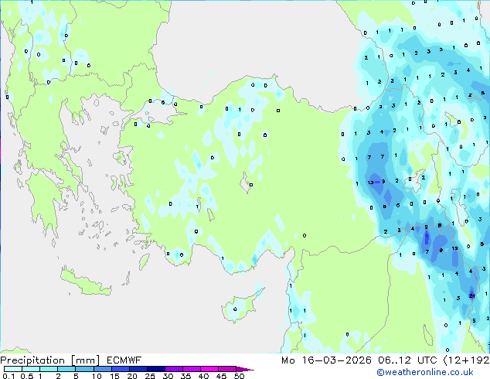Click the 5–10 mm legend swatch

[x=84, y=369]
